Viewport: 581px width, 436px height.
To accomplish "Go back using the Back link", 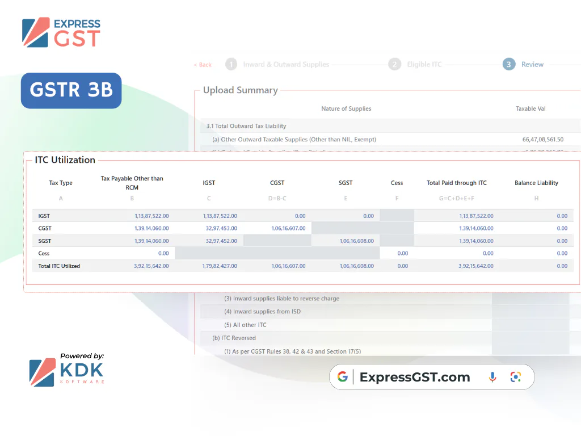I will click(x=203, y=65).
